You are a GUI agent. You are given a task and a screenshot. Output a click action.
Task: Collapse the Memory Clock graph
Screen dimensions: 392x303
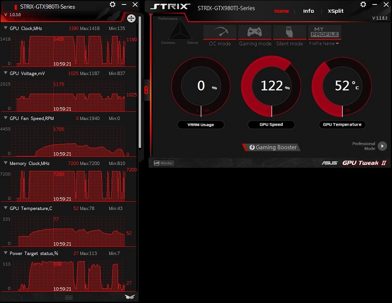pos(5,163)
